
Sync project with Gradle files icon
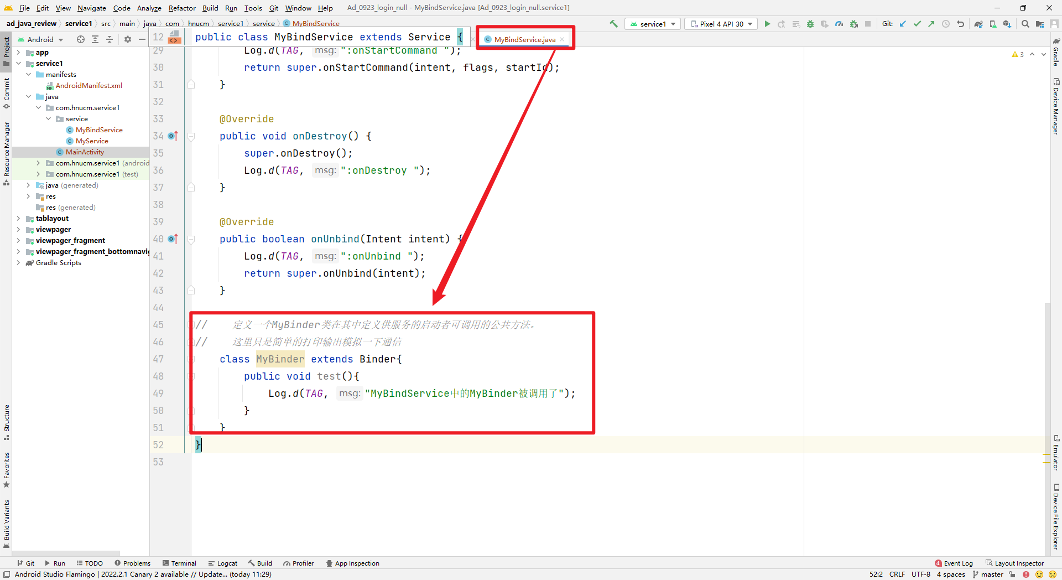[978, 24]
